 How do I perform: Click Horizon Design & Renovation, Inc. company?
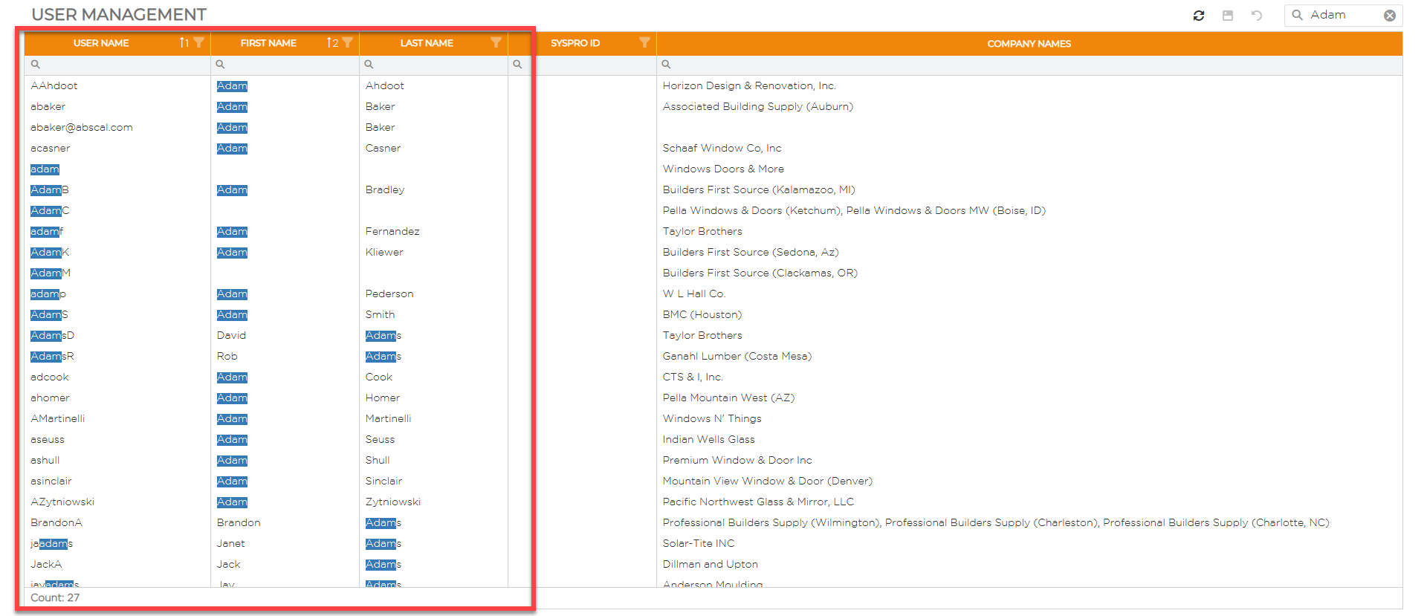(x=749, y=85)
